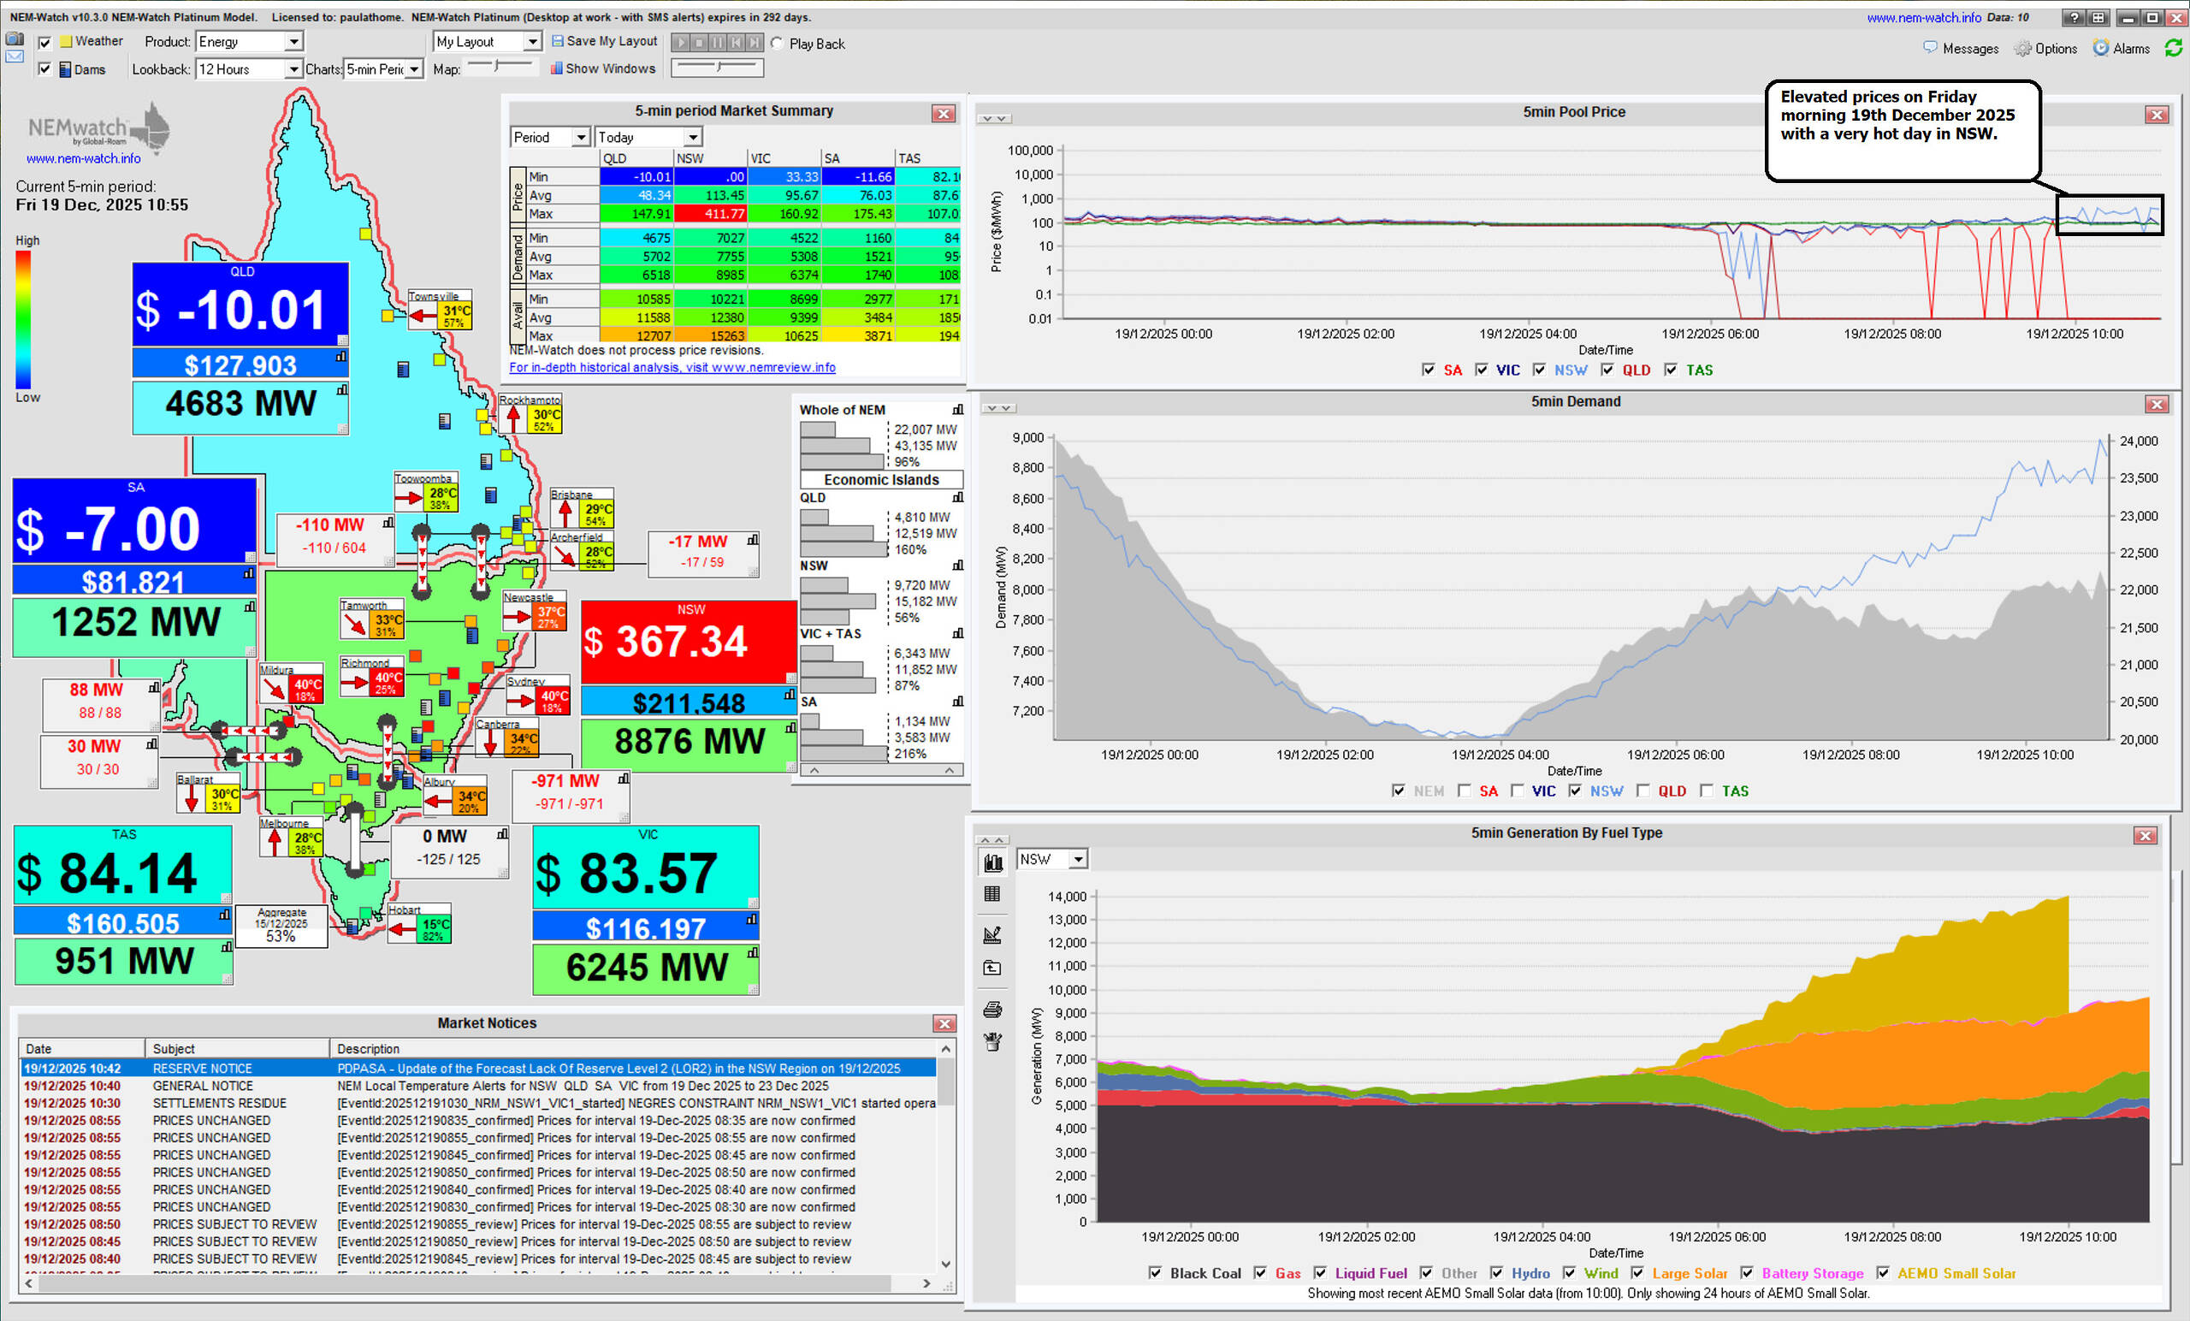2190x1321 pixels.
Task: Open the nemreview.info historical analysis link
Action: coord(672,367)
